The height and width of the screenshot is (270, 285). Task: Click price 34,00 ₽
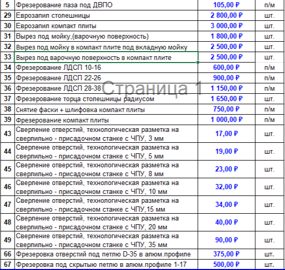(227, 205)
